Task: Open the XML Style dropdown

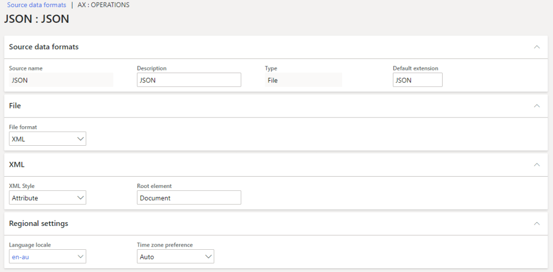Action: click(48, 198)
